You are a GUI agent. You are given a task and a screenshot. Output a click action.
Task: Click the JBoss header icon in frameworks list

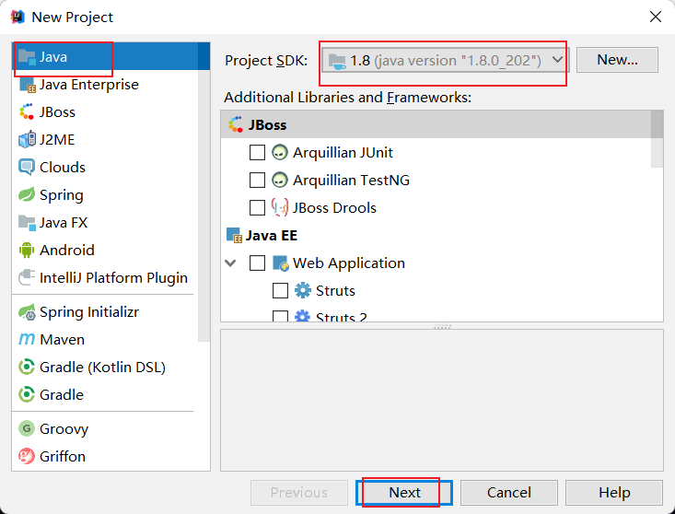pos(236,124)
